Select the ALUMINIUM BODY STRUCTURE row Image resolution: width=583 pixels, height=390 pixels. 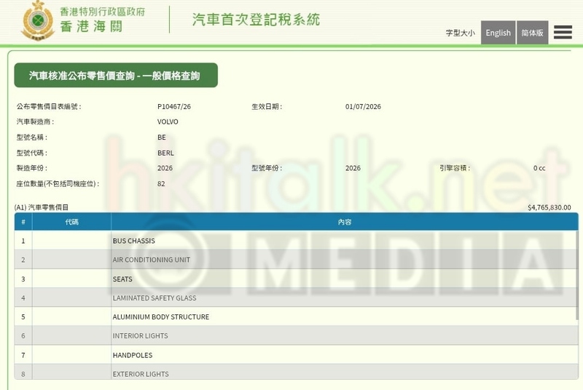295,317
